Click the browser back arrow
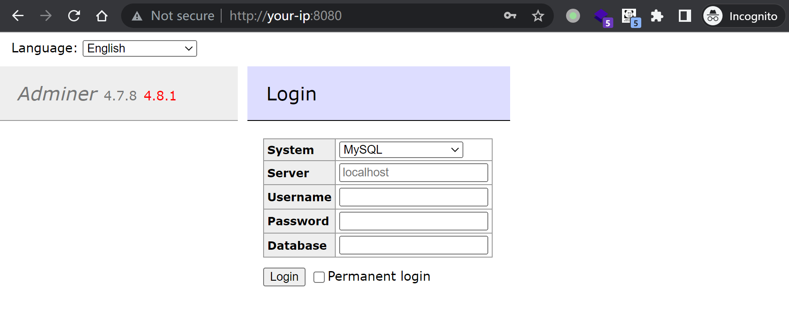 click(18, 16)
